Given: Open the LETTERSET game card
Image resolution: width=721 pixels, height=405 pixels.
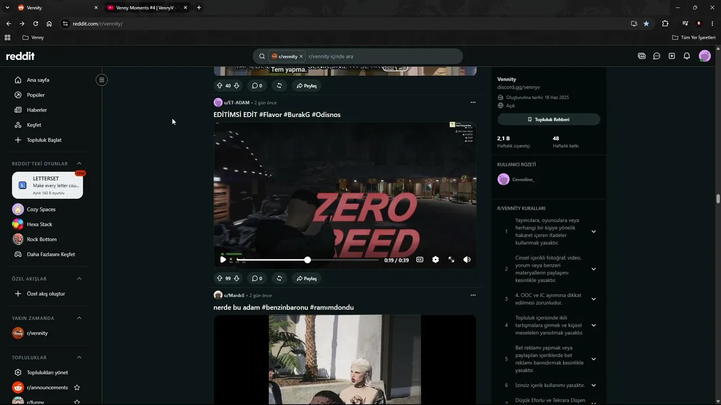Looking at the screenshot, I should pyautogui.click(x=47, y=185).
